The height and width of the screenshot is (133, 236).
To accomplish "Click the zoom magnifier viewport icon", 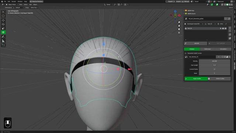I will [x=179, y=22].
